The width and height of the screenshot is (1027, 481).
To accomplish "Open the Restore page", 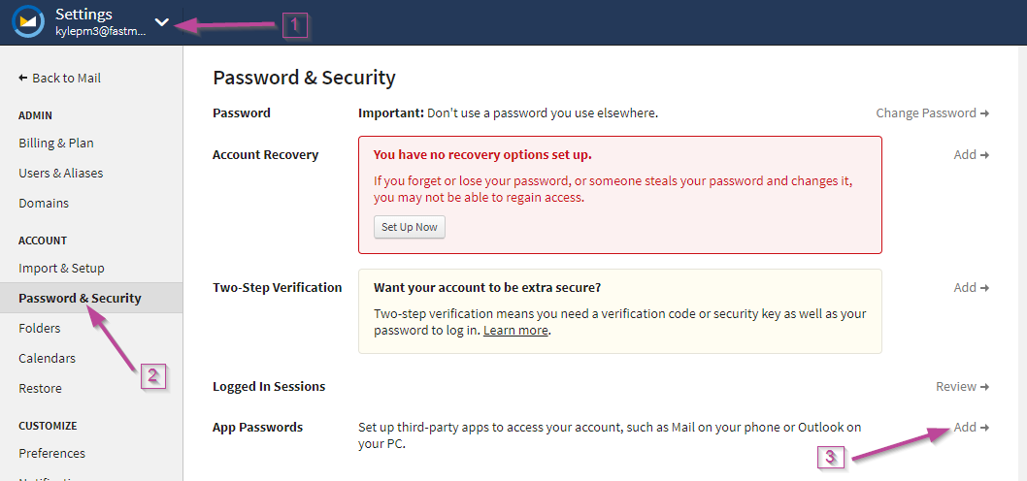I will [x=40, y=389].
